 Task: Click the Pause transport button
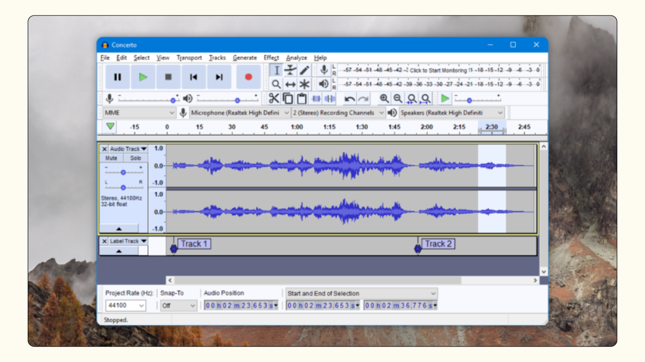117,77
